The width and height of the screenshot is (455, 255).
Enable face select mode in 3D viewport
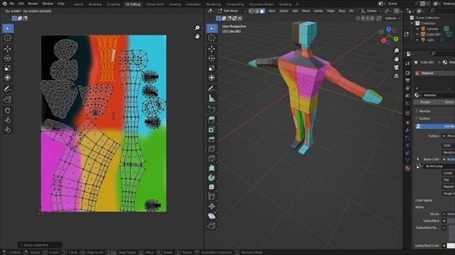pyautogui.click(x=262, y=11)
